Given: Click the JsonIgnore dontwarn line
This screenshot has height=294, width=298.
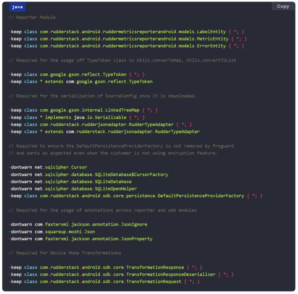Looking at the screenshot, I should click(x=78, y=224).
